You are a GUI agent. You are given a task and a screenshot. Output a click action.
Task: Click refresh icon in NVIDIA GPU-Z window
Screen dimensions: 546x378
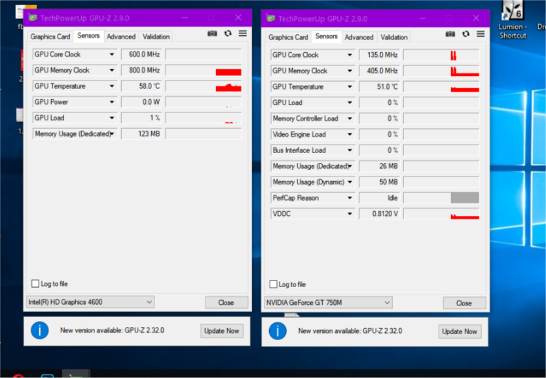pyautogui.click(x=465, y=34)
